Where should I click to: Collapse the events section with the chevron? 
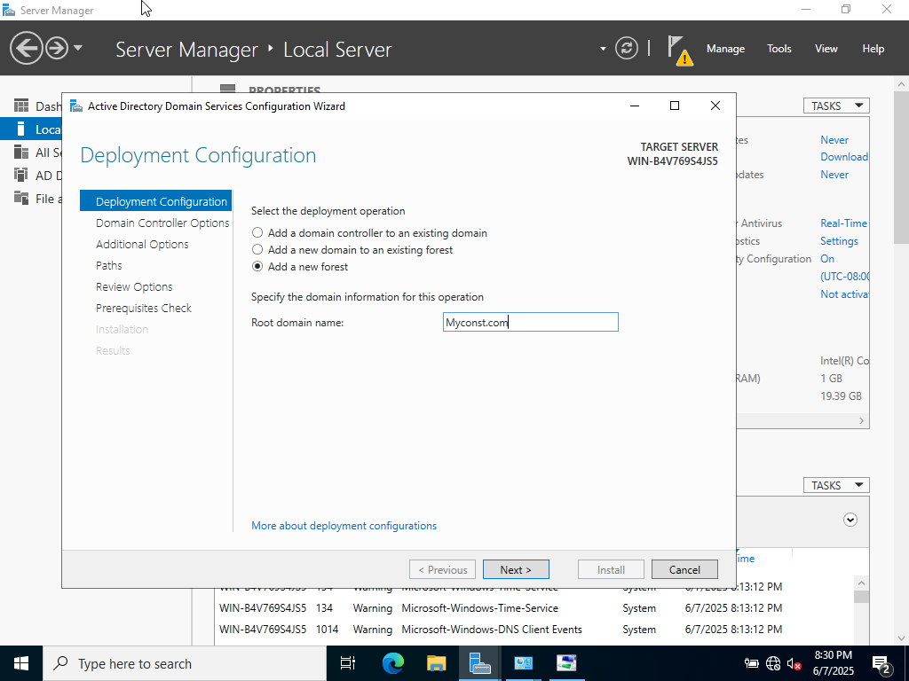[x=850, y=520]
